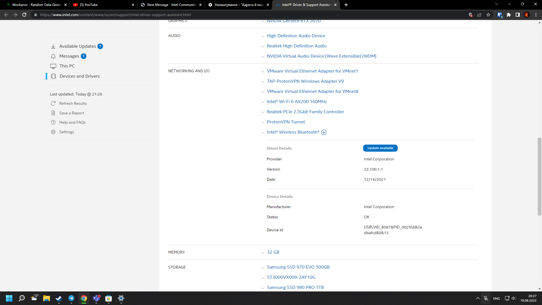Click download icon beside Intel Wireless Bluetooth
The width and height of the screenshot is (542, 305).
[324, 132]
